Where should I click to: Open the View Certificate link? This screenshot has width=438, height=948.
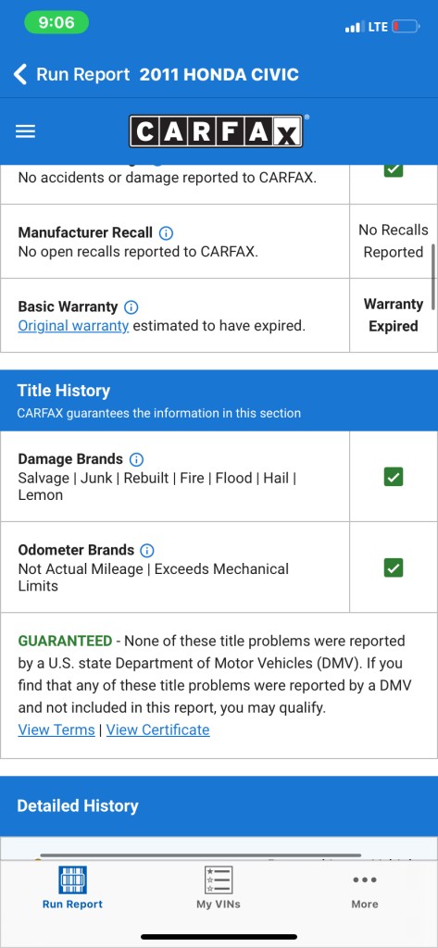point(158,730)
